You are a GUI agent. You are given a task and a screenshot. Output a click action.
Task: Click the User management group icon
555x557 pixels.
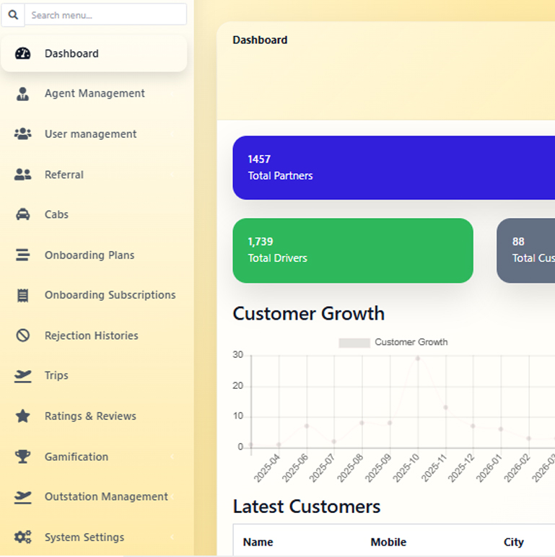23,134
